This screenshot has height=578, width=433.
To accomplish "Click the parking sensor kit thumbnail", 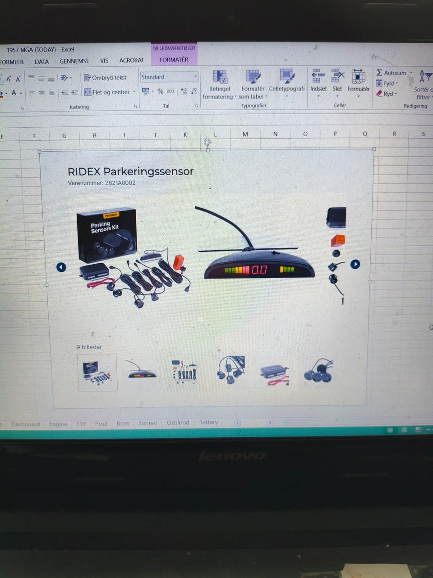I will (x=97, y=373).
